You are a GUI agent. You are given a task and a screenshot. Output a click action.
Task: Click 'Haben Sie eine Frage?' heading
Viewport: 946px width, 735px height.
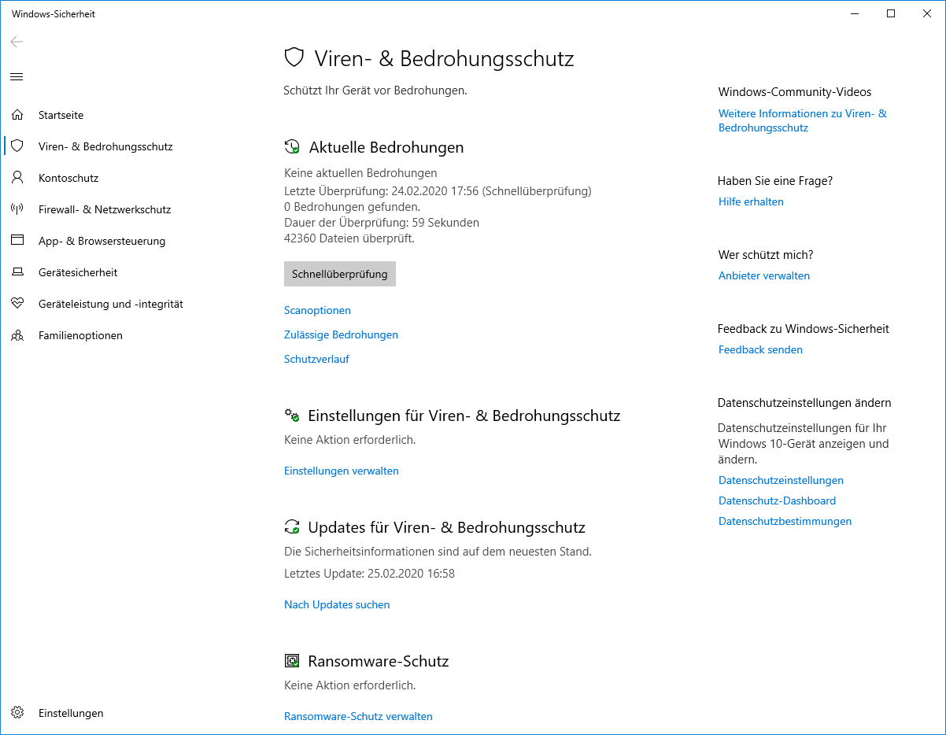click(x=775, y=180)
